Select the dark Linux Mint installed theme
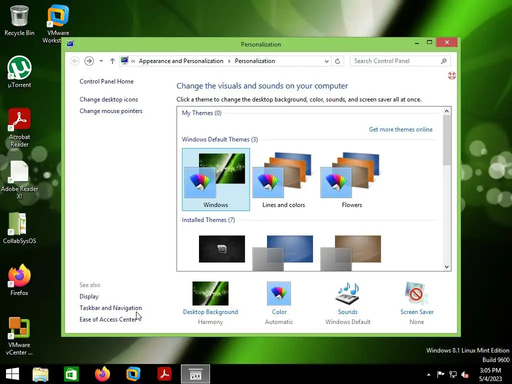This screenshot has width=512, height=384. pyautogui.click(x=221, y=249)
